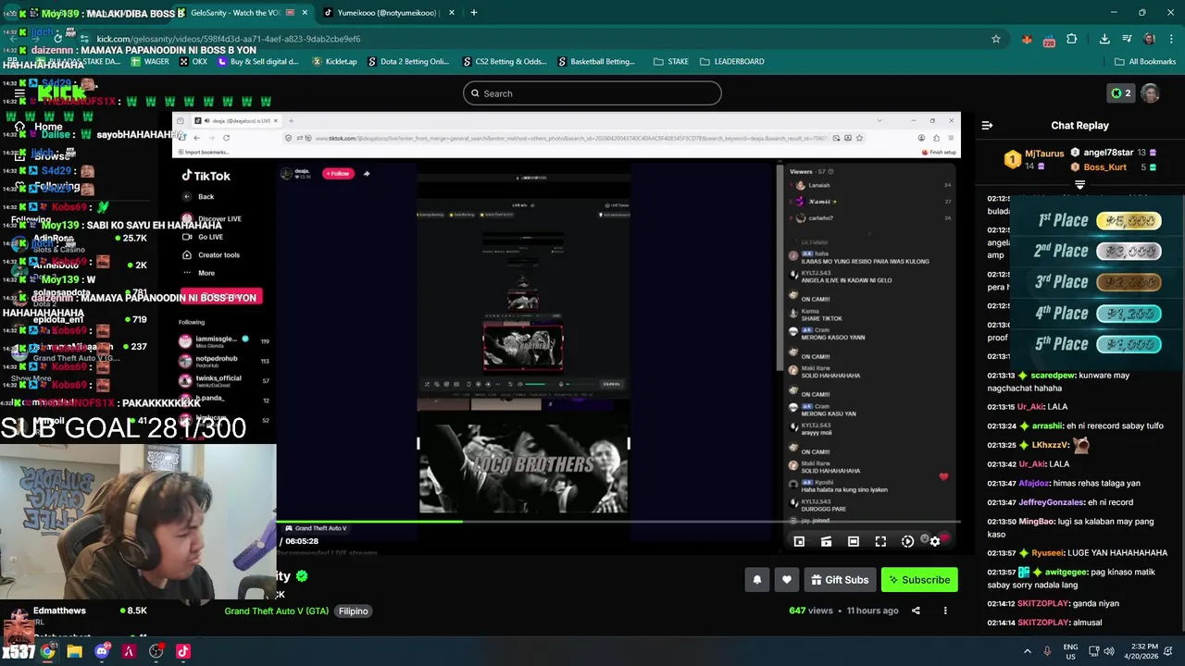Screen dimensions: 1185x666
Task: Open the STAKE bookmarks folder
Action: point(671,62)
